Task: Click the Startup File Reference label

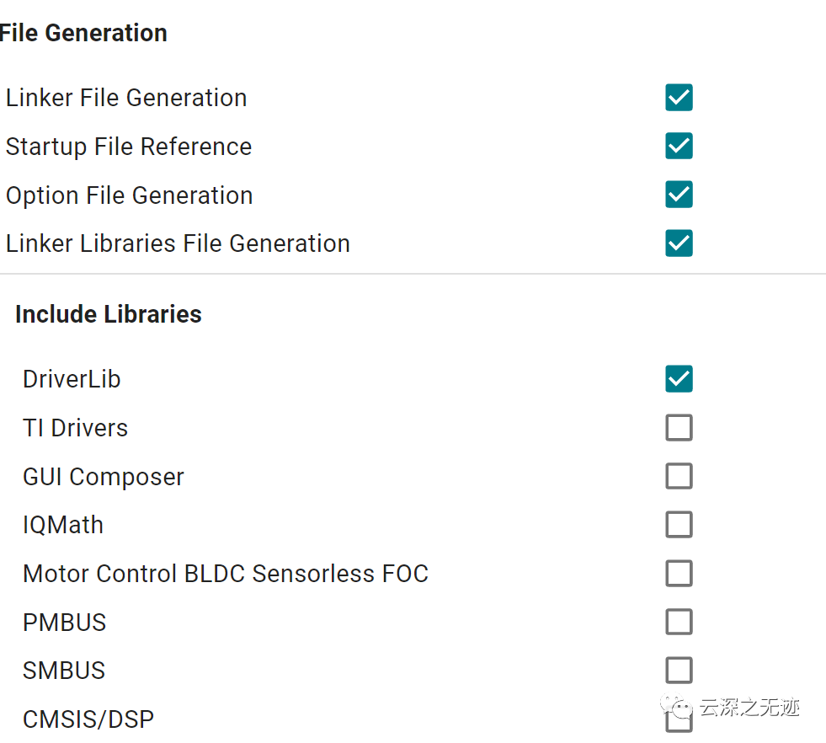Action: click(129, 147)
